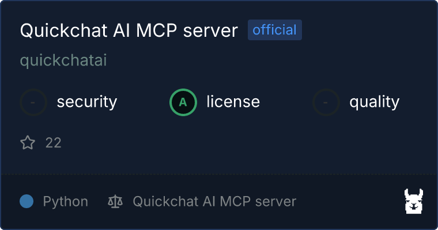This screenshot has height=230, width=438.
Task: Click the footer license name text
Action: pyautogui.click(x=214, y=201)
